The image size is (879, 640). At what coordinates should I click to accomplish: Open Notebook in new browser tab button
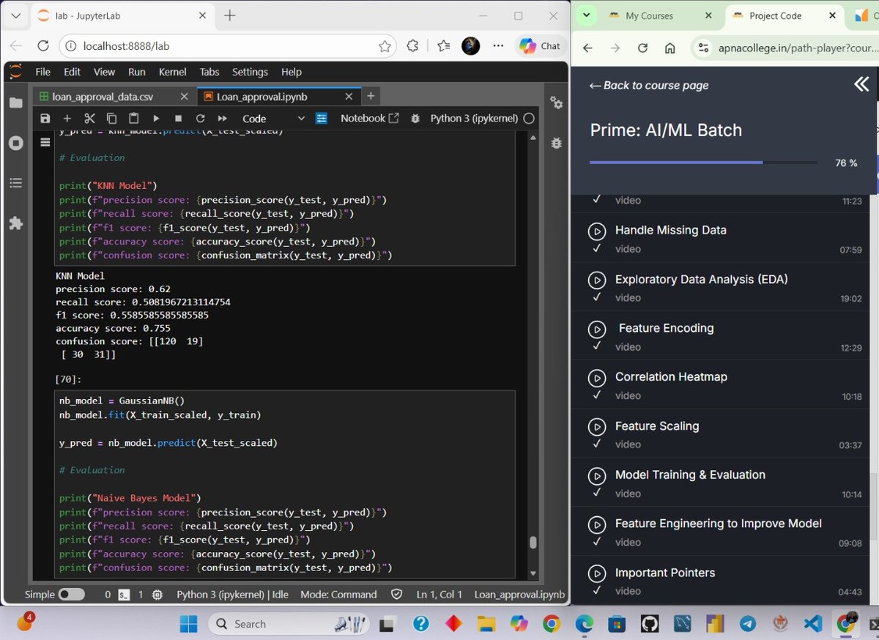click(370, 118)
